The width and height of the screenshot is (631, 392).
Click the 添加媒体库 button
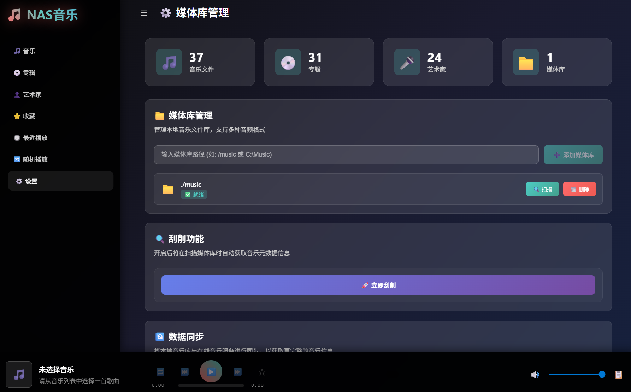573,155
